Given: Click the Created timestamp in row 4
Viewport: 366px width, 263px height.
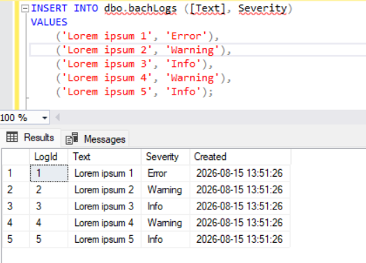Looking at the screenshot, I should click(x=240, y=223).
